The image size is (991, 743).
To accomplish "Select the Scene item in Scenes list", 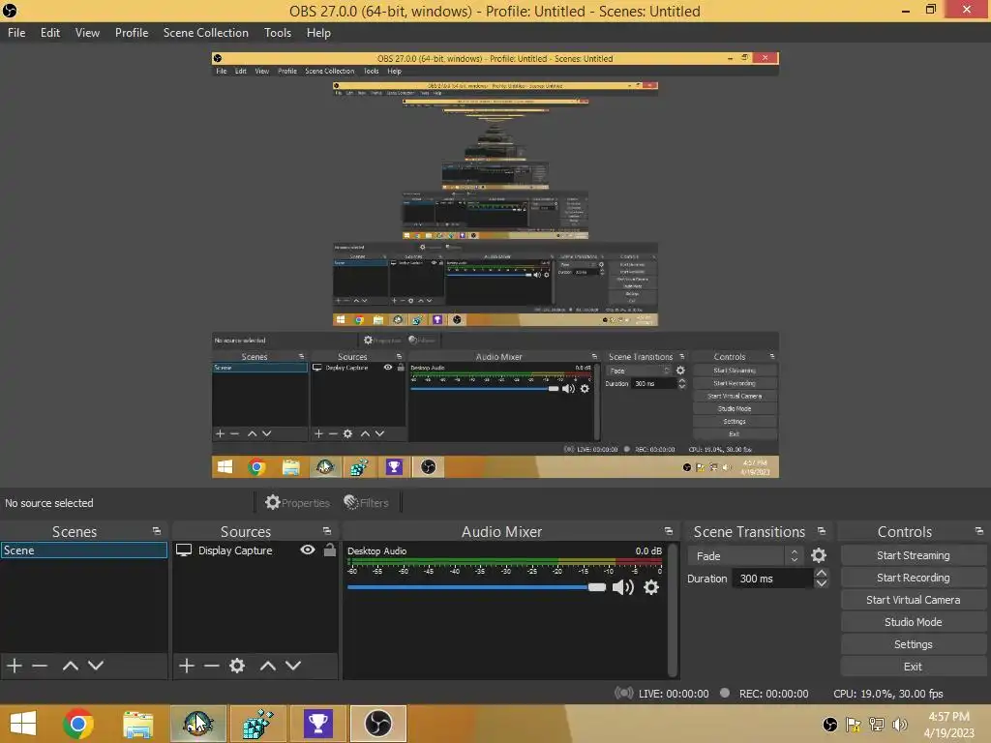I will pos(83,550).
